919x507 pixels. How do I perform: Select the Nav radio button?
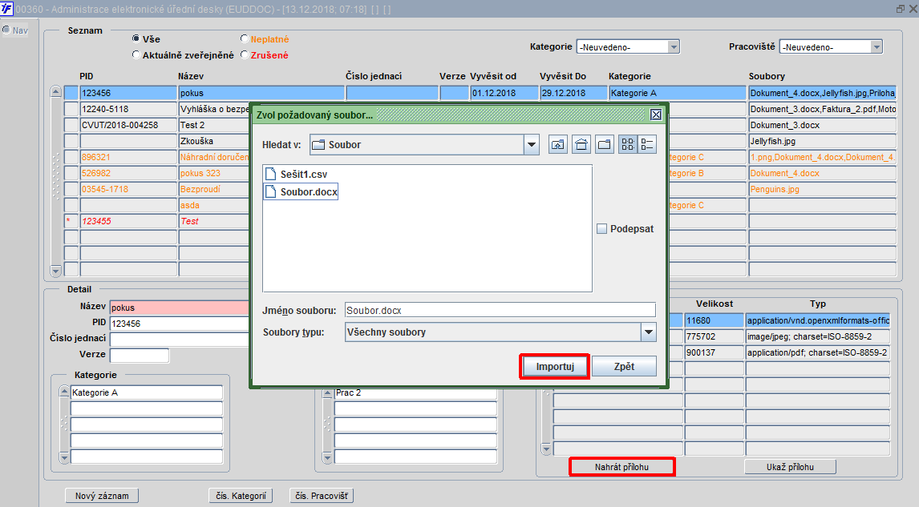coord(6,30)
